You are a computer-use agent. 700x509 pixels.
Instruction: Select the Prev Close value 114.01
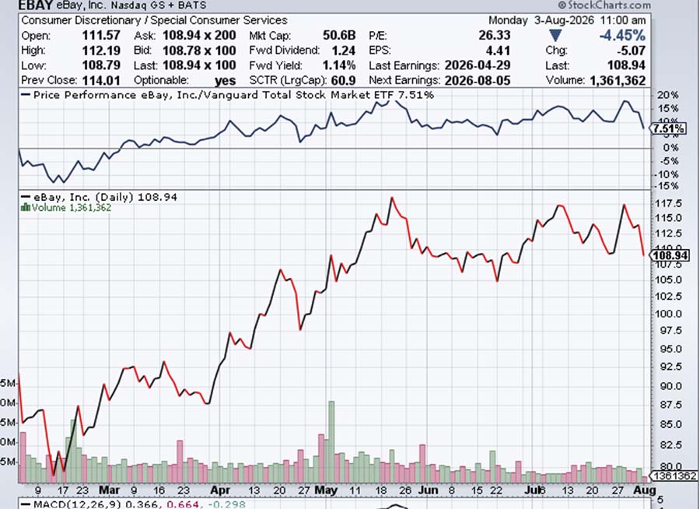(x=101, y=80)
